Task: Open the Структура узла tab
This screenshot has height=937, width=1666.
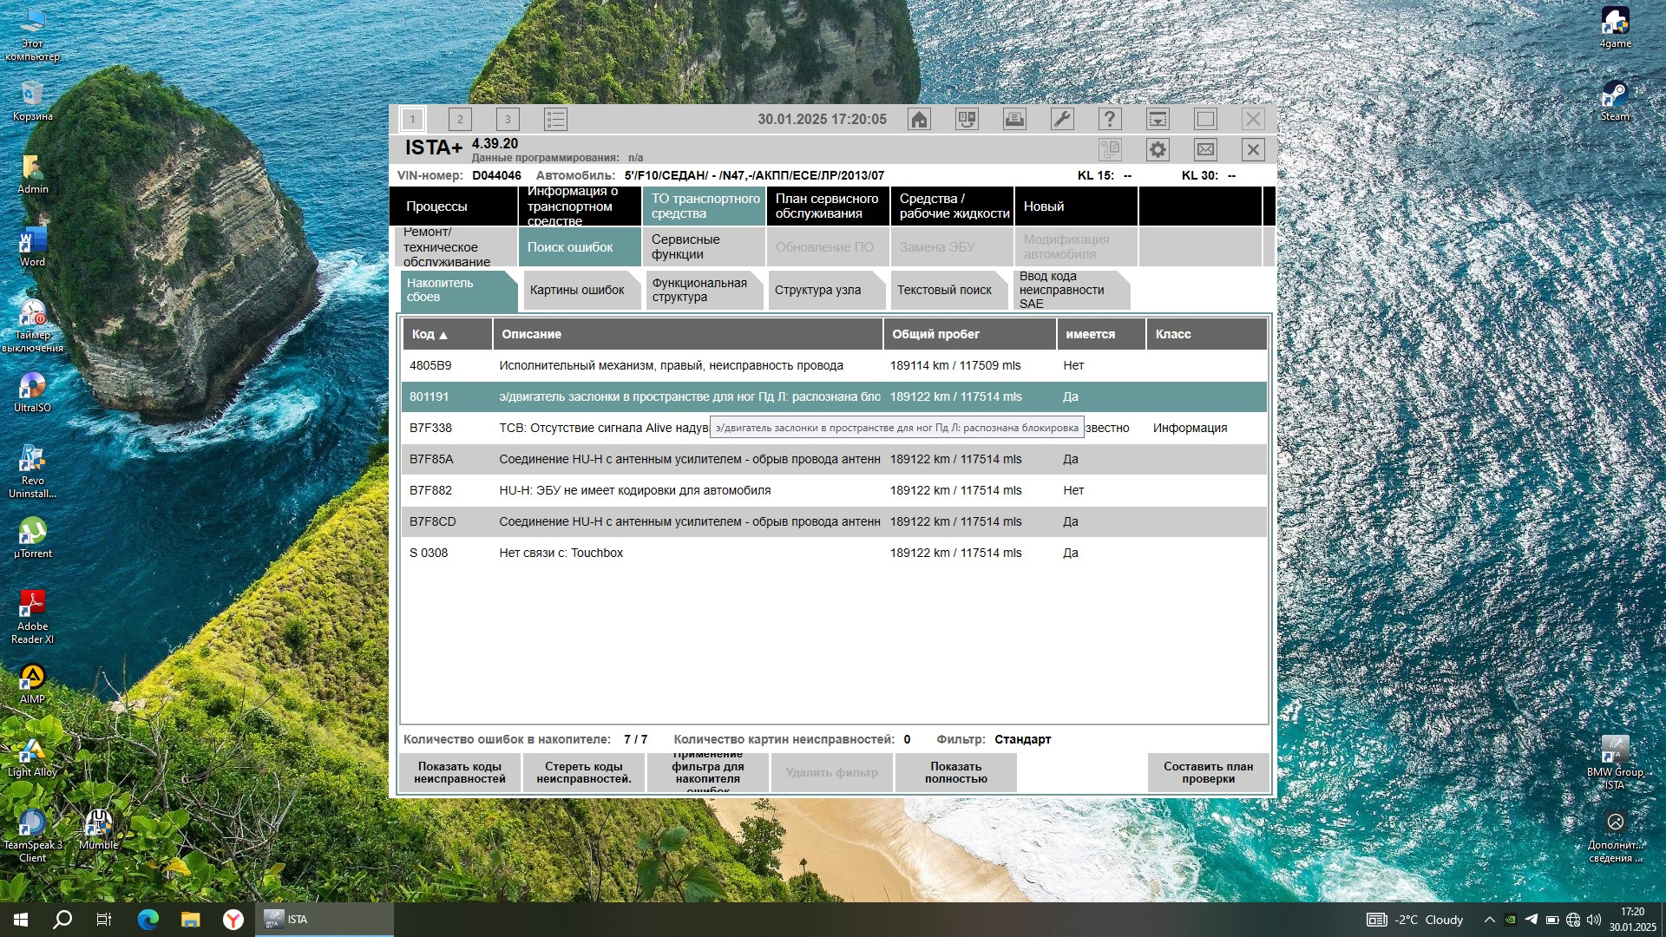Action: coord(827,291)
